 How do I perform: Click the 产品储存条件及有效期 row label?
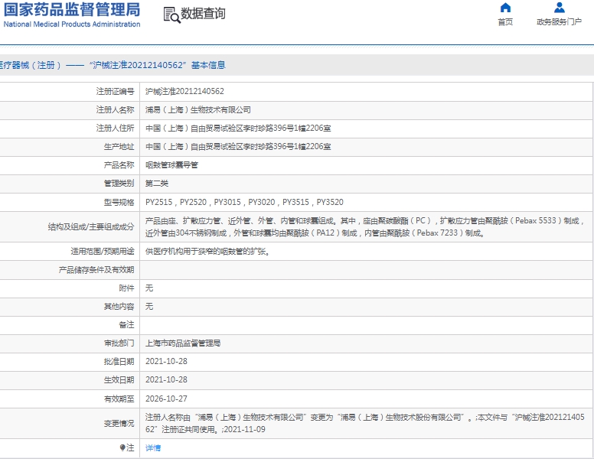[x=96, y=269]
